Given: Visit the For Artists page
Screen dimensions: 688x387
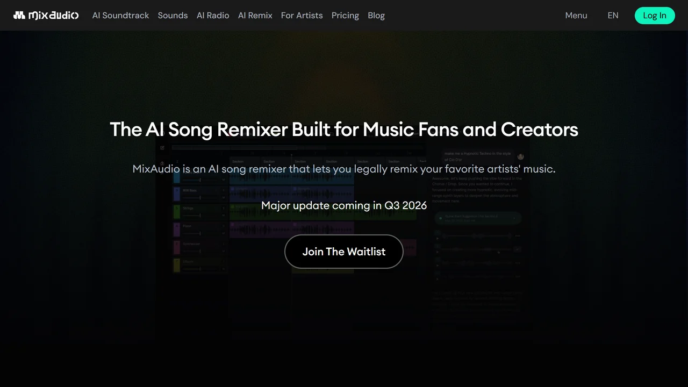Looking at the screenshot, I should coord(302,16).
